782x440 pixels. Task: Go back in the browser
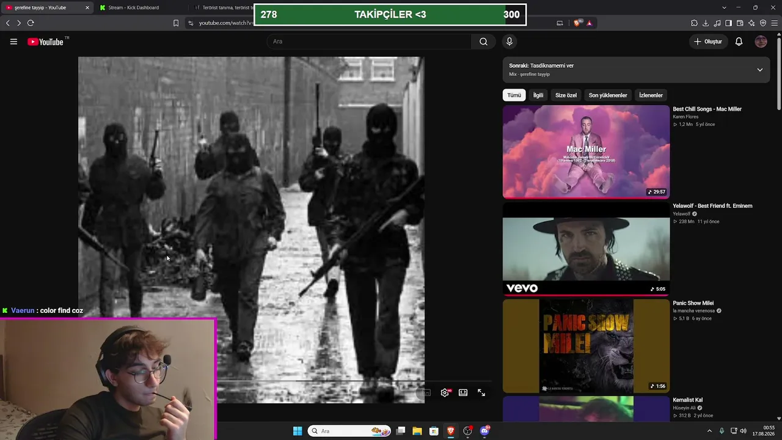click(x=8, y=23)
